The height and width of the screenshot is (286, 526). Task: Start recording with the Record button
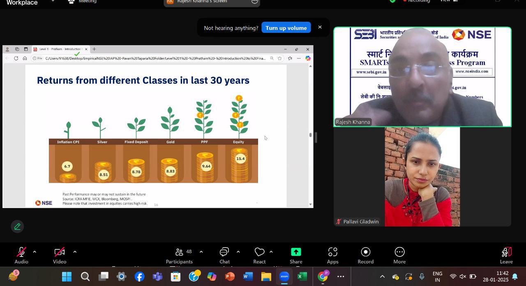pyautogui.click(x=365, y=255)
